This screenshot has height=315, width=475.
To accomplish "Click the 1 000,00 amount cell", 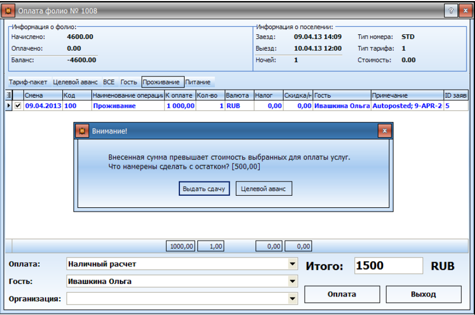I will (x=180, y=106).
